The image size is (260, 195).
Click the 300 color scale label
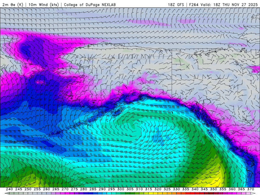[121, 189]
